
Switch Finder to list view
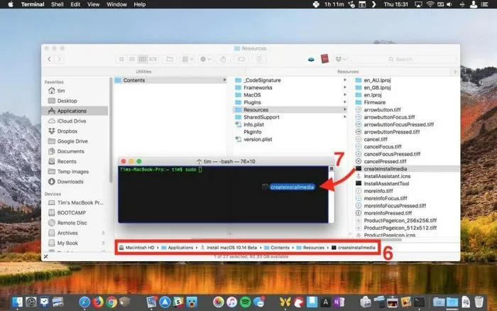(132, 59)
